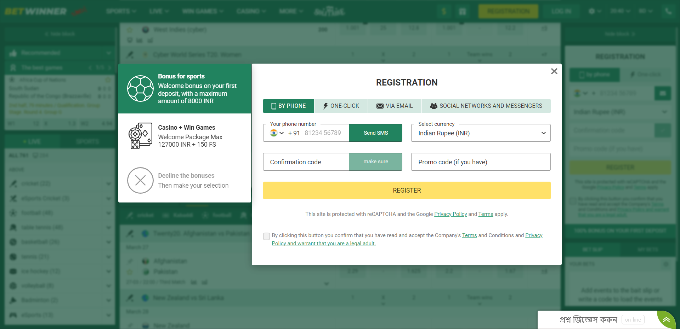
Task: Open the SPORTS menu in header
Action: tap(121, 11)
